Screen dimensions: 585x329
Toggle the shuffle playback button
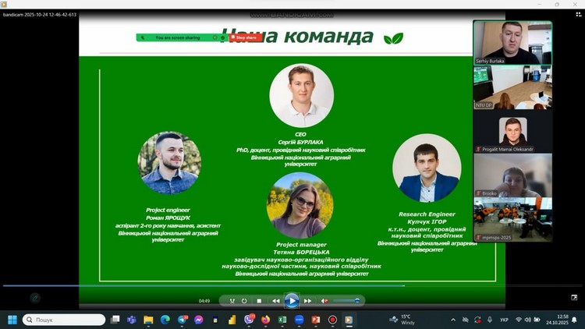click(x=232, y=301)
